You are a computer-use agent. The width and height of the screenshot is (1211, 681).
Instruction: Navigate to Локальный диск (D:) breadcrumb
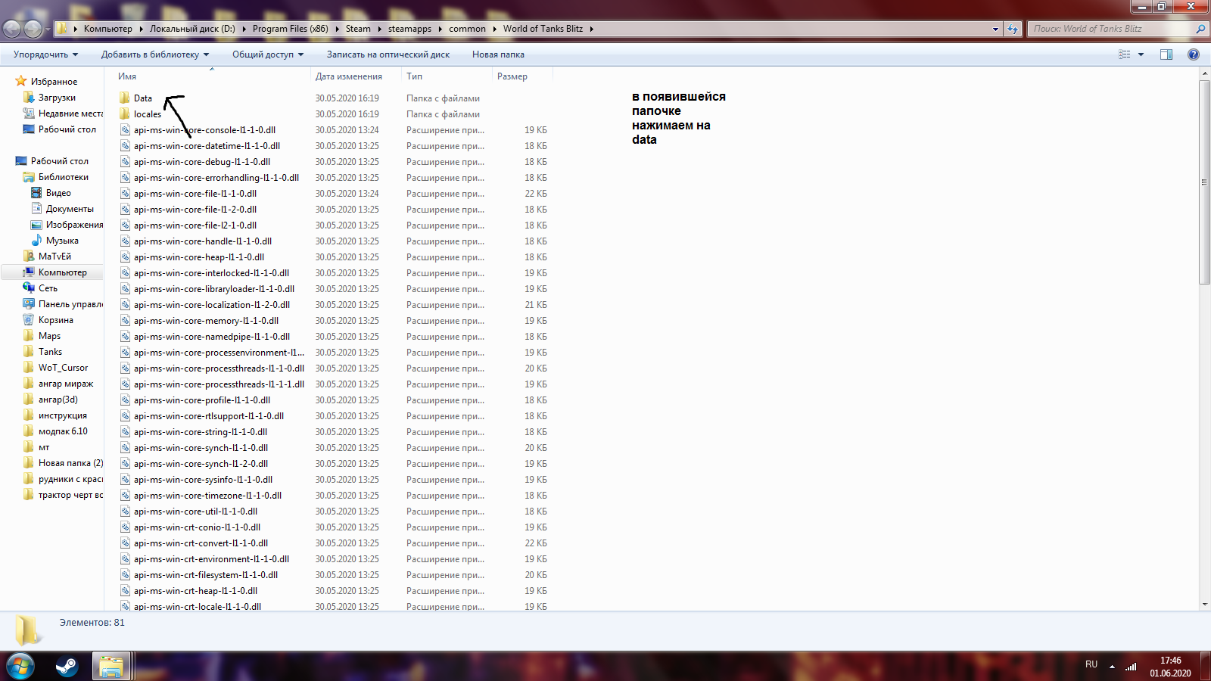click(192, 29)
